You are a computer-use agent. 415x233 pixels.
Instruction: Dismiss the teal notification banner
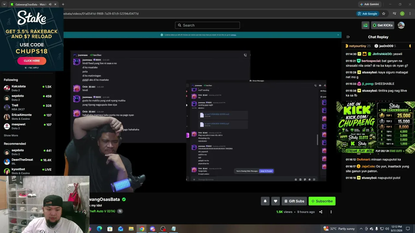point(338,35)
